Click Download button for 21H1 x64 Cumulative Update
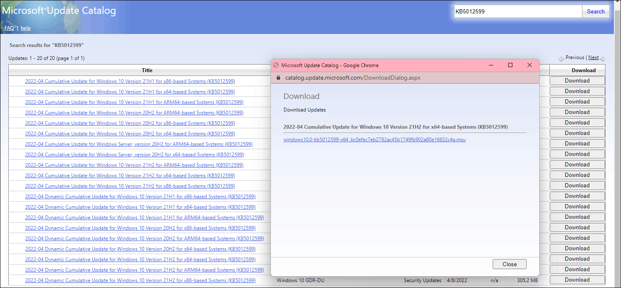 pos(577,91)
